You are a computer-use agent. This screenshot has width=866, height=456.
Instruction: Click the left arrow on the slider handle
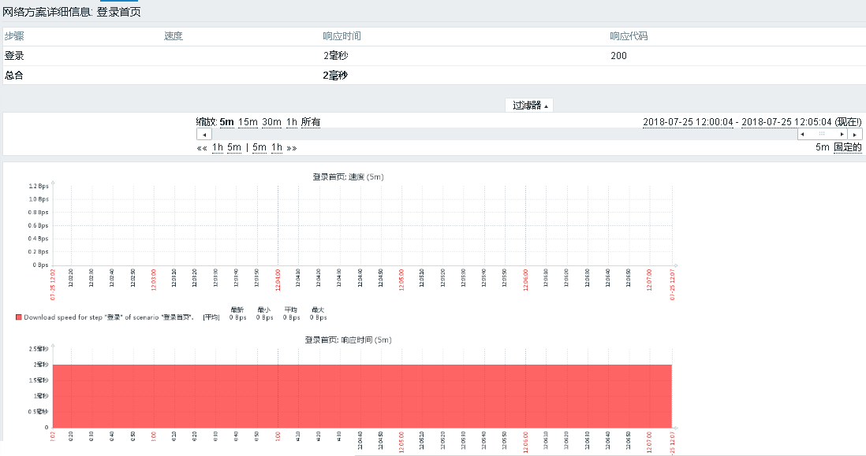click(x=802, y=134)
